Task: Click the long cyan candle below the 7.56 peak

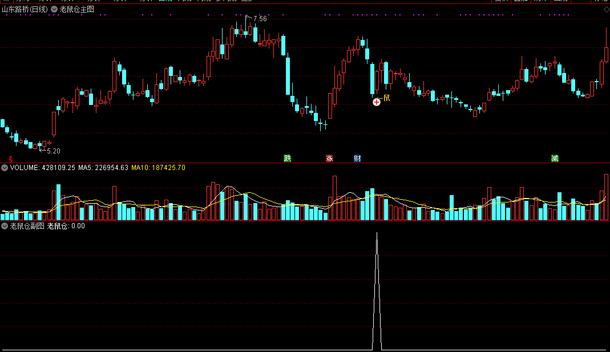Action: (288, 76)
